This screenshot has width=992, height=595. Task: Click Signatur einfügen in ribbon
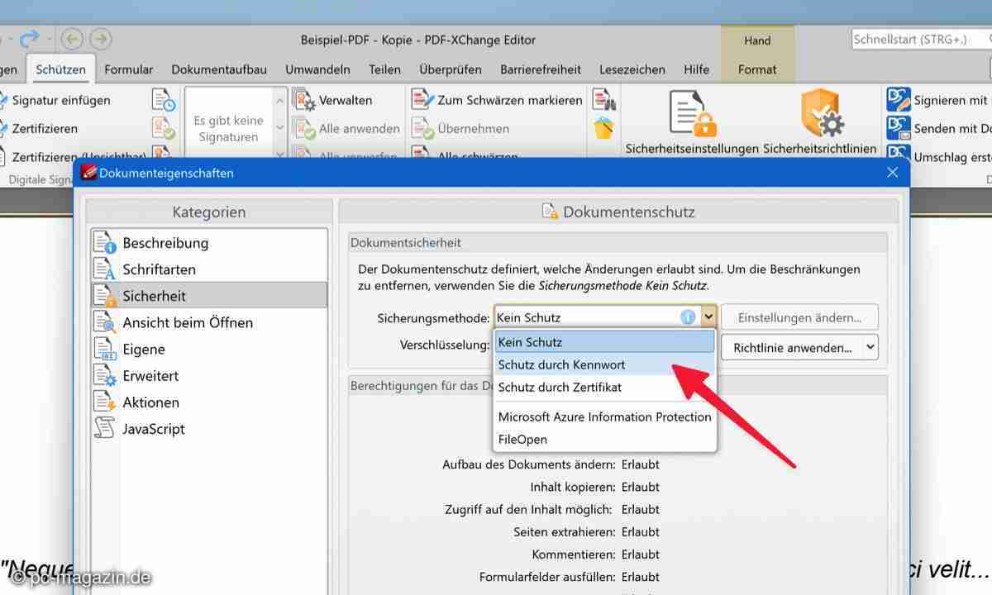pyautogui.click(x=60, y=100)
